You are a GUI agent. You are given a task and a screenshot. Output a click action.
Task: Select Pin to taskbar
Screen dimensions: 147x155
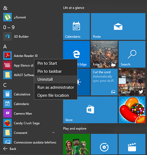tap(56, 71)
